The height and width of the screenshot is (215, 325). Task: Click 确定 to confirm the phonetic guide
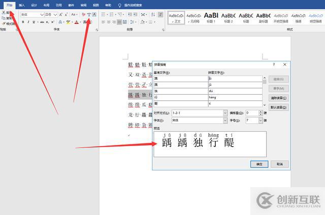pos(259,164)
